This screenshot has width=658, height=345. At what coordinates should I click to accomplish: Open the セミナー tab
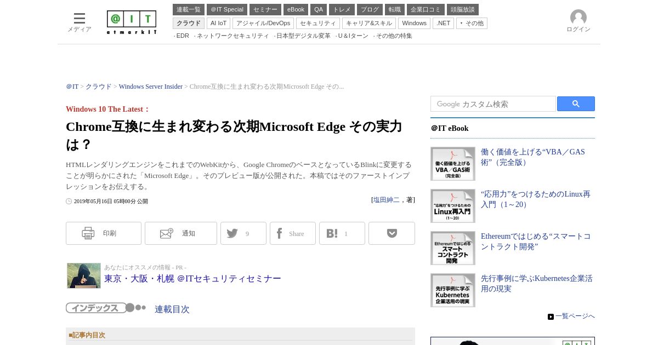(x=265, y=9)
